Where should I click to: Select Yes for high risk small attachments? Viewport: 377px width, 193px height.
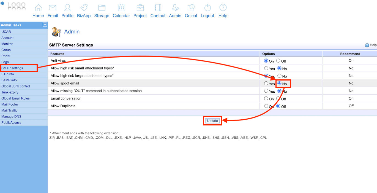pyautogui.click(x=266, y=68)
